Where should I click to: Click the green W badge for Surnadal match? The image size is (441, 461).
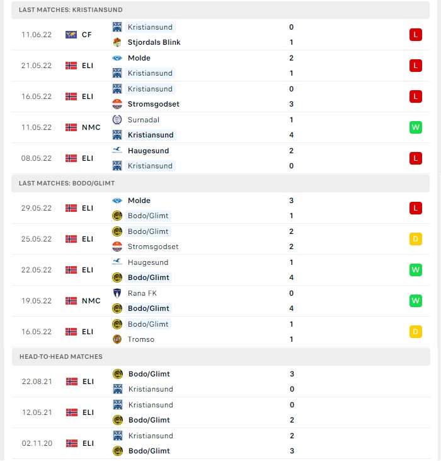click(415, 127)
